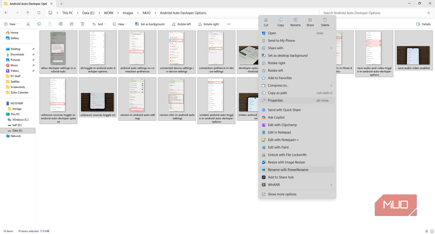
Task: Open the Sort dropdown
Action: pyautogui.click(x=99, y=24)
